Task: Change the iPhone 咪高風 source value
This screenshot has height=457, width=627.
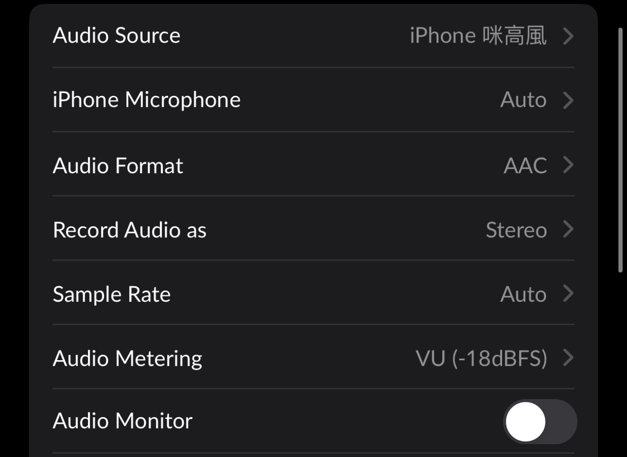Action: (x=478, y=36)
